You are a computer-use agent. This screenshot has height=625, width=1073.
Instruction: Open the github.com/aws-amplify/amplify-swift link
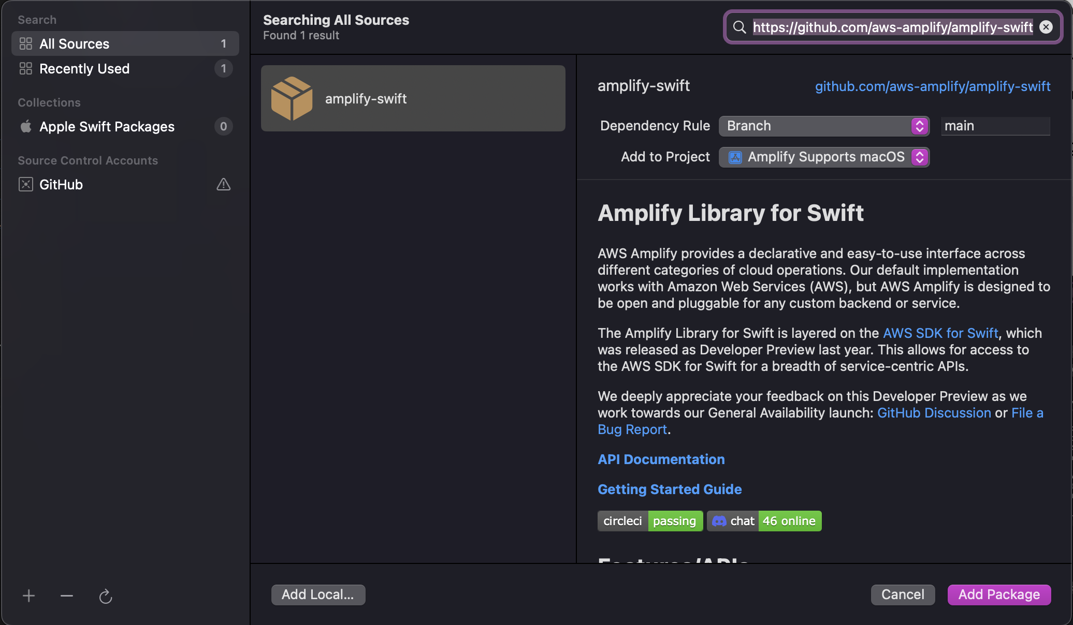click(933, 86)
